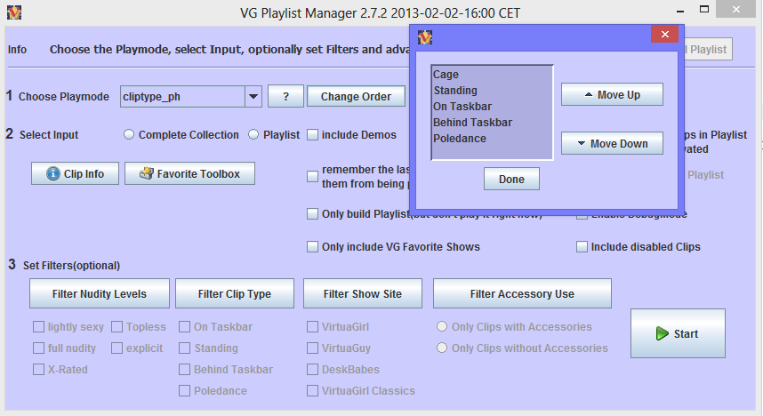Check Only include VG Favorite Shows
The height and width of the screenshot is (416, 763).
pyautogui.click(x=313, y=247)
